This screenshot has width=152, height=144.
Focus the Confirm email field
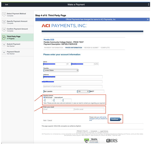coord(89,109)
